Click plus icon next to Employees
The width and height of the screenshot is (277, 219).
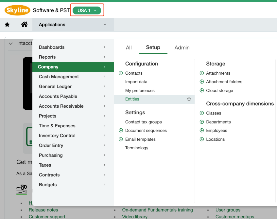point(202,131)
